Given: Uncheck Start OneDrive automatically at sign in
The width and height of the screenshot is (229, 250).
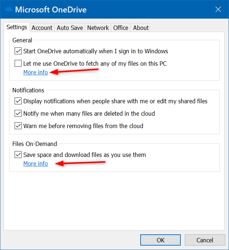Looking at the screenshot, I should [x=18, y=51].
